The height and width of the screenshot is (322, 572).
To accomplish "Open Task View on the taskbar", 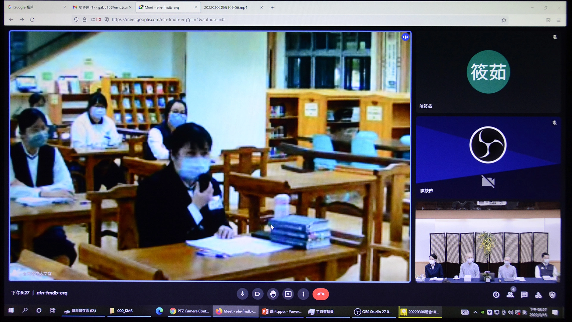I will point(53,310).
